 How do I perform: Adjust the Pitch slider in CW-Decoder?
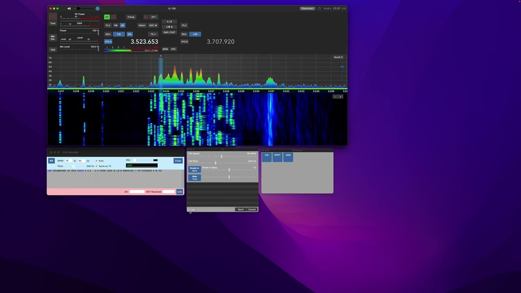(x=74, y=166)
